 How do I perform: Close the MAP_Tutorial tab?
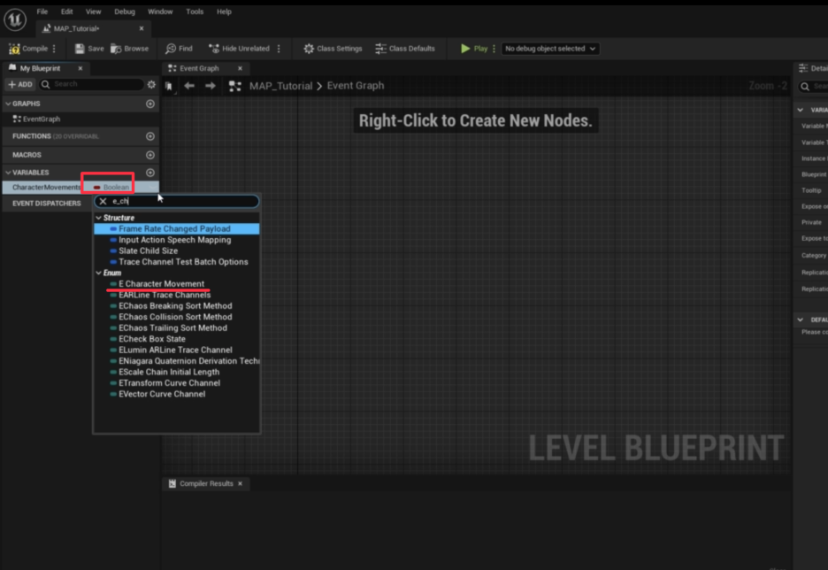141,28
